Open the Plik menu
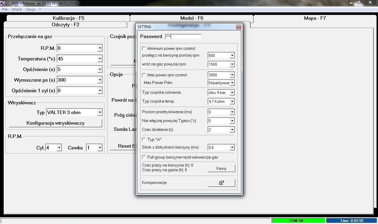The image size is (378, 224). (x=5, y=9)
